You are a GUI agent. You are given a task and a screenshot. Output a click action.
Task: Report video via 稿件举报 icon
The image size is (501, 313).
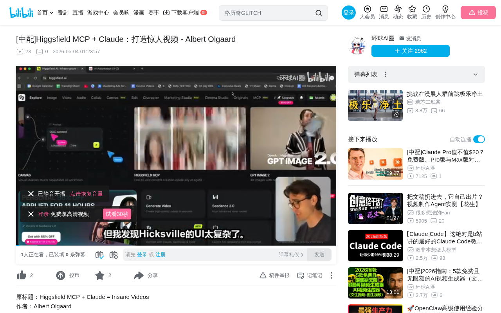coord(263,275)
